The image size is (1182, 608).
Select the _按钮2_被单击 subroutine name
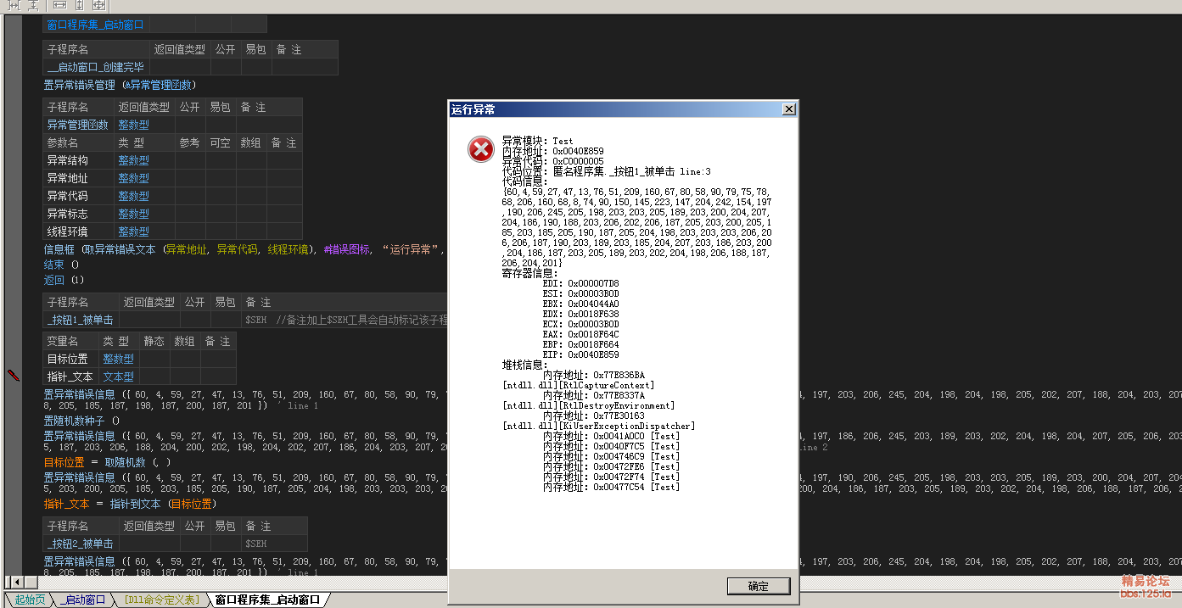81,544
